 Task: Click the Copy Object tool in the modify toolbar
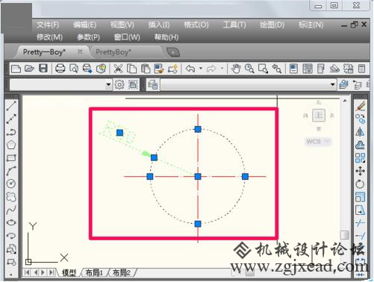(x=361, y=119)
